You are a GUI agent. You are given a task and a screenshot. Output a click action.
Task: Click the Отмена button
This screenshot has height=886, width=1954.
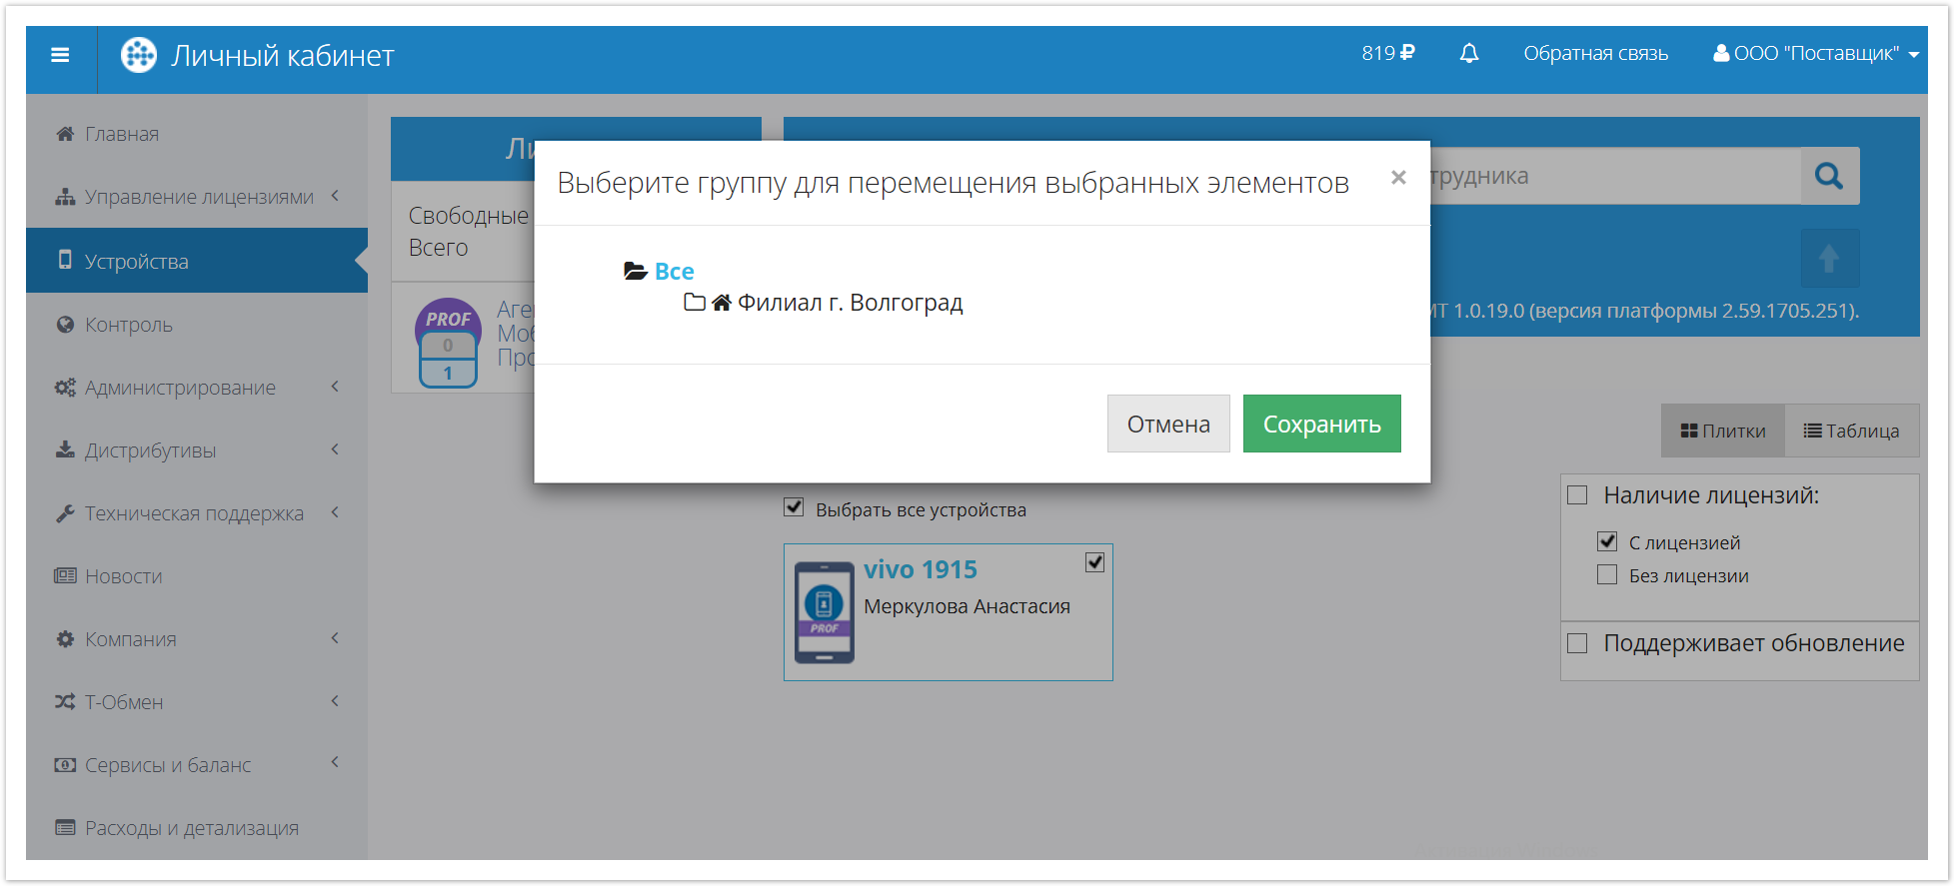(x=1167, y=425)
